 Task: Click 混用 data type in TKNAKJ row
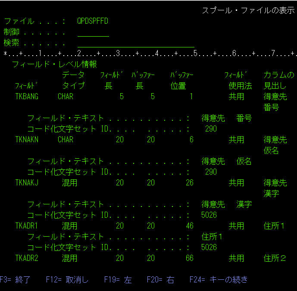pyautogui.click(x=69, y=183)
